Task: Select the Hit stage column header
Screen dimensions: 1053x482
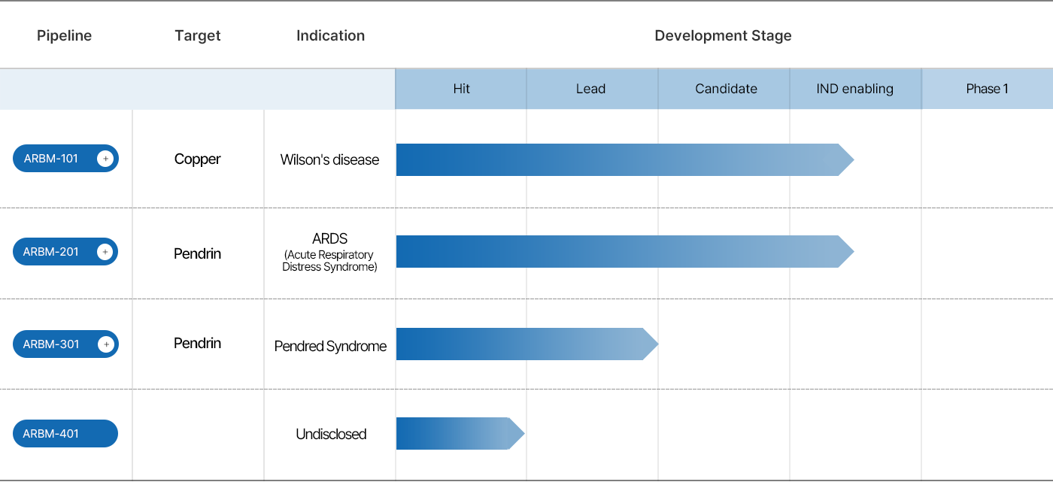Action: click(x=461, y=89)
